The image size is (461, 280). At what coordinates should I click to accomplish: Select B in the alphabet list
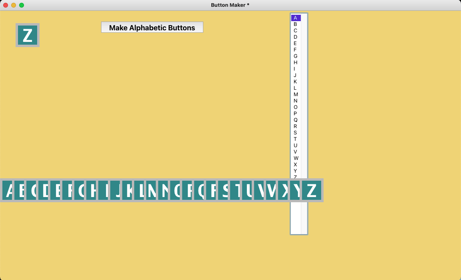point(296,24)
